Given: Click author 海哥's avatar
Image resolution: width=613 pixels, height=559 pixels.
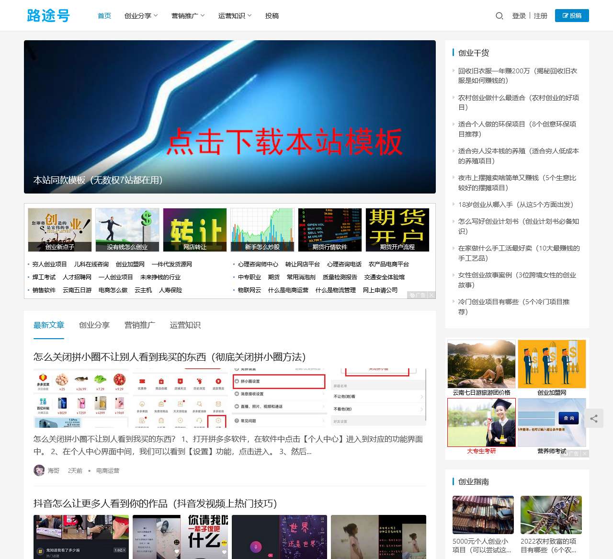Looking at the screenshot, I should [x=39, y=470].
